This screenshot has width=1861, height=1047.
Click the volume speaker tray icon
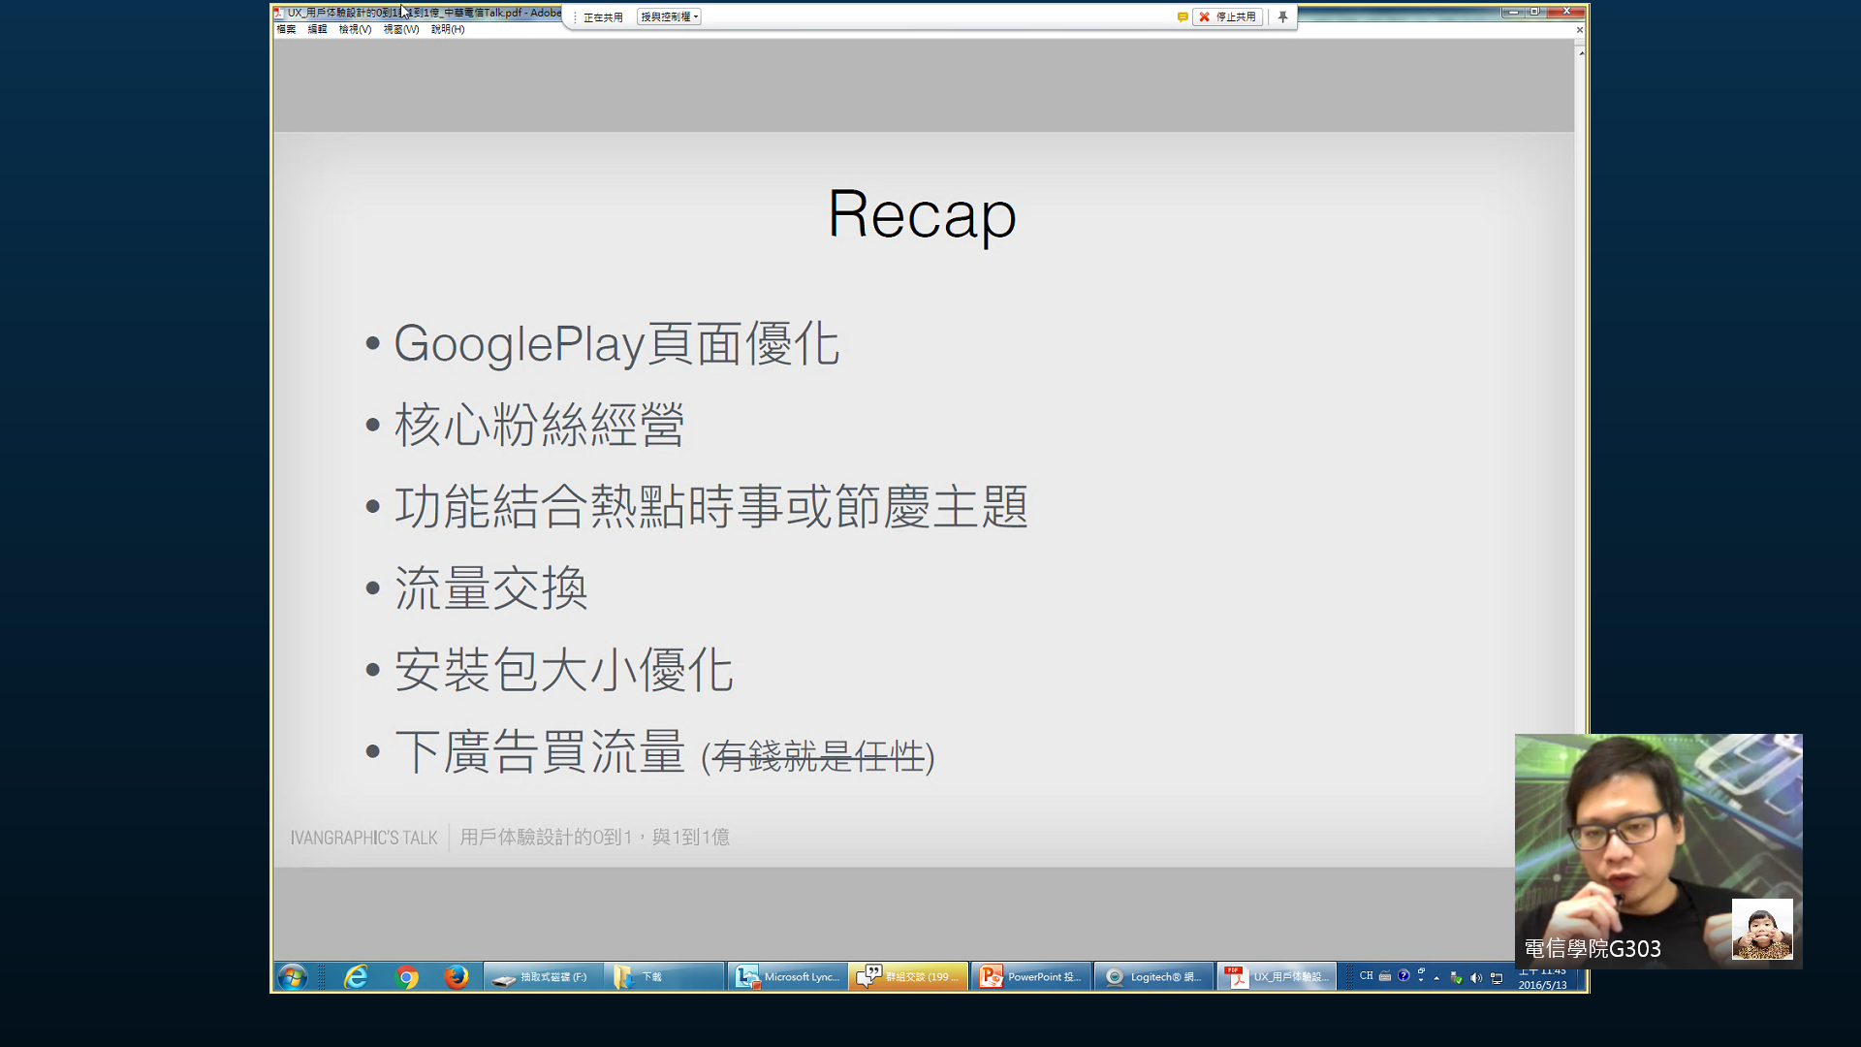click(x=1476, y=977)
